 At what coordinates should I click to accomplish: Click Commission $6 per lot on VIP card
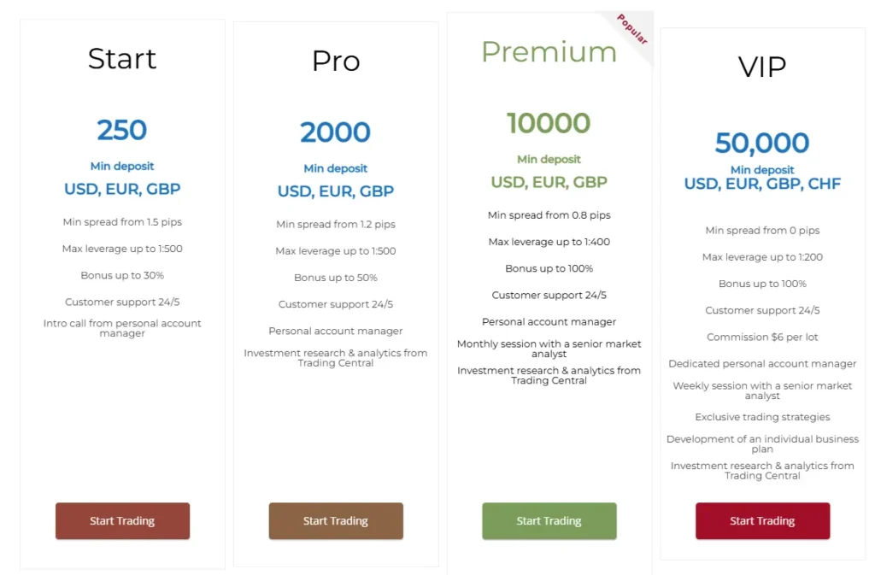761,337
